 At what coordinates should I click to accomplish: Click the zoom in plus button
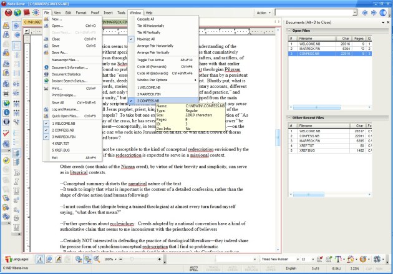[159, 259]
